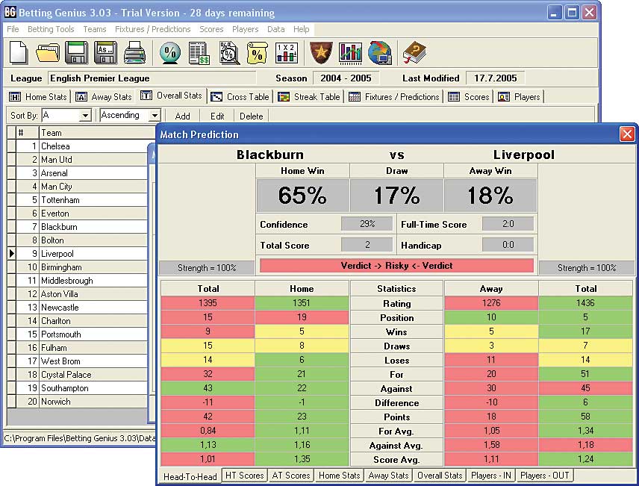
Task: Open the Fixtures / Predictions tab
Action: pos(394,96)
